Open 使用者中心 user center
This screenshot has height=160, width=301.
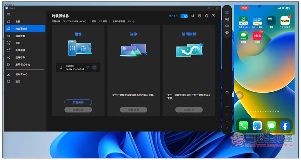tap(25, 74)
